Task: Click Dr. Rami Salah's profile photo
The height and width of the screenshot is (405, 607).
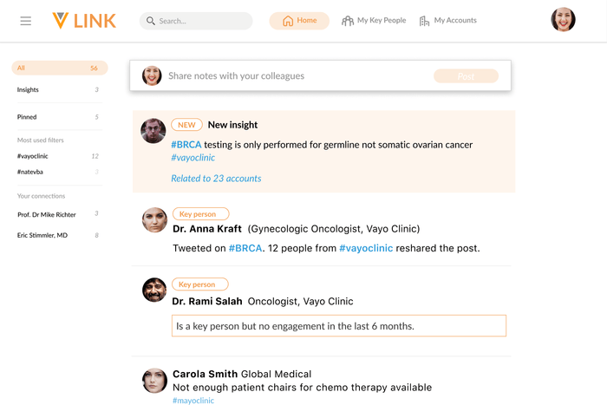Action: pyautogui.click(x=154, y=290)
